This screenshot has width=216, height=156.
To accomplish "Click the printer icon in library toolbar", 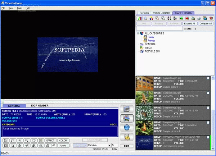I will click(x=199, y=18).
